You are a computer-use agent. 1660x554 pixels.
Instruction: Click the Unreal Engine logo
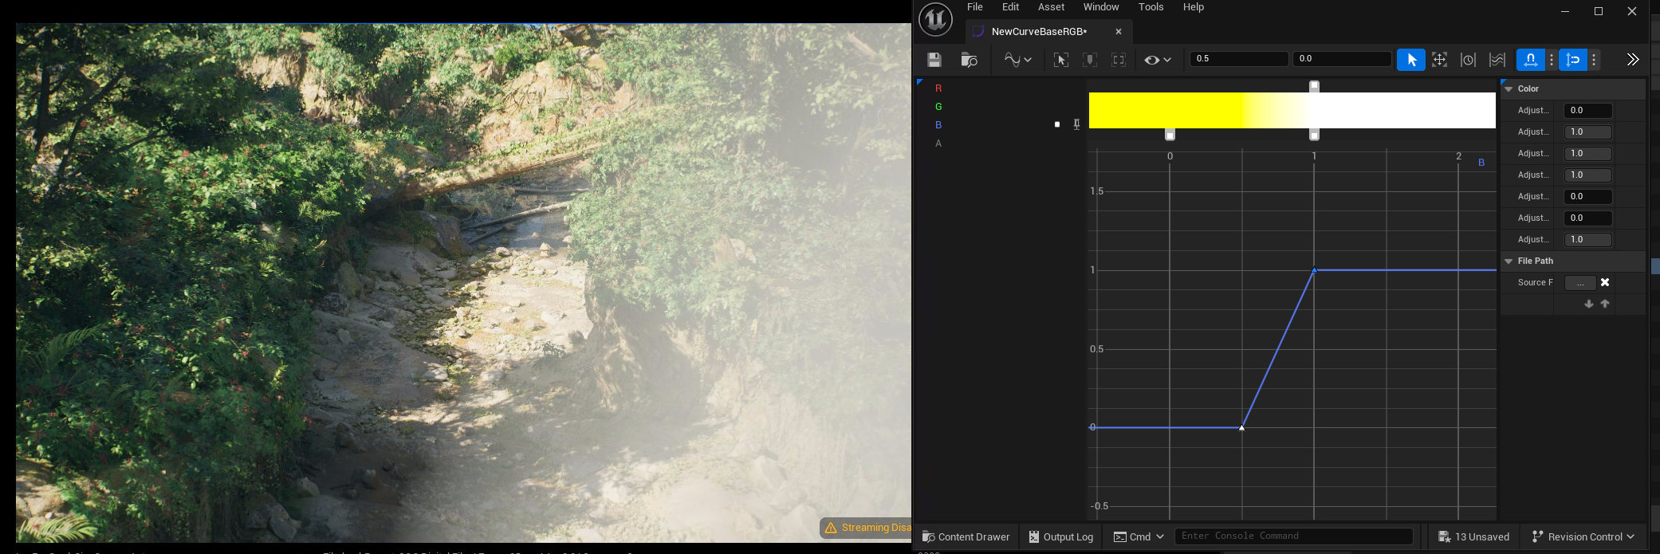(935, 19)
